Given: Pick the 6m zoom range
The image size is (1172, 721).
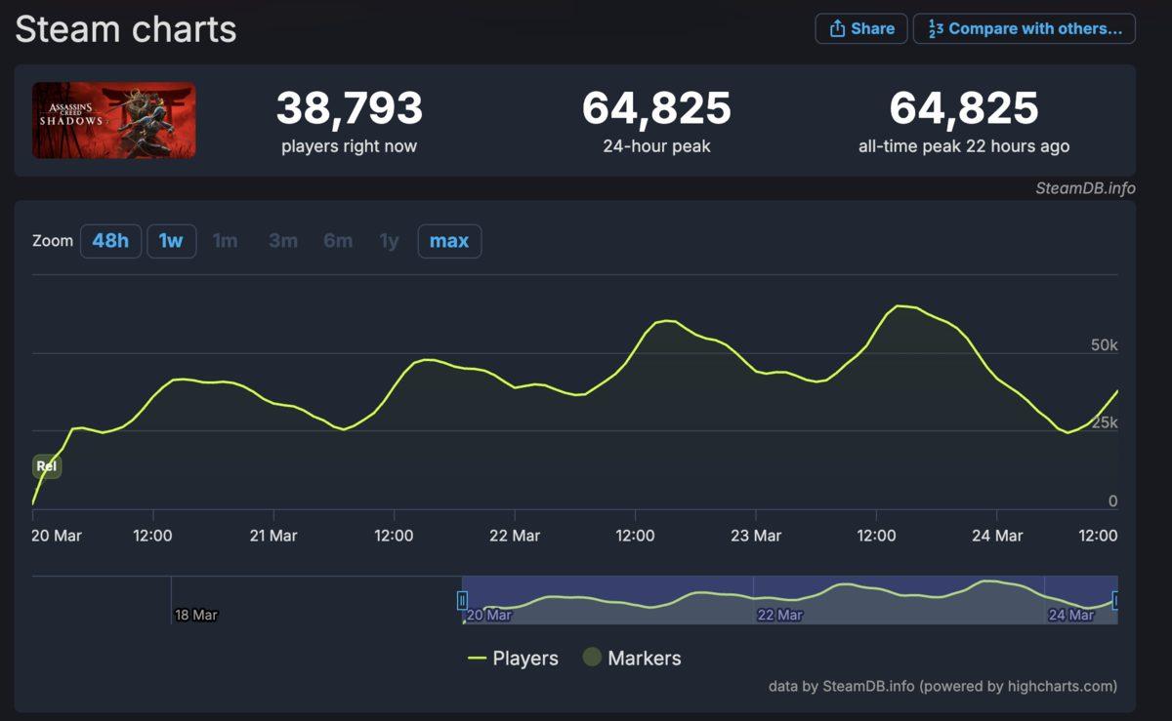Looking at the screenshot, I should [338, 241].
